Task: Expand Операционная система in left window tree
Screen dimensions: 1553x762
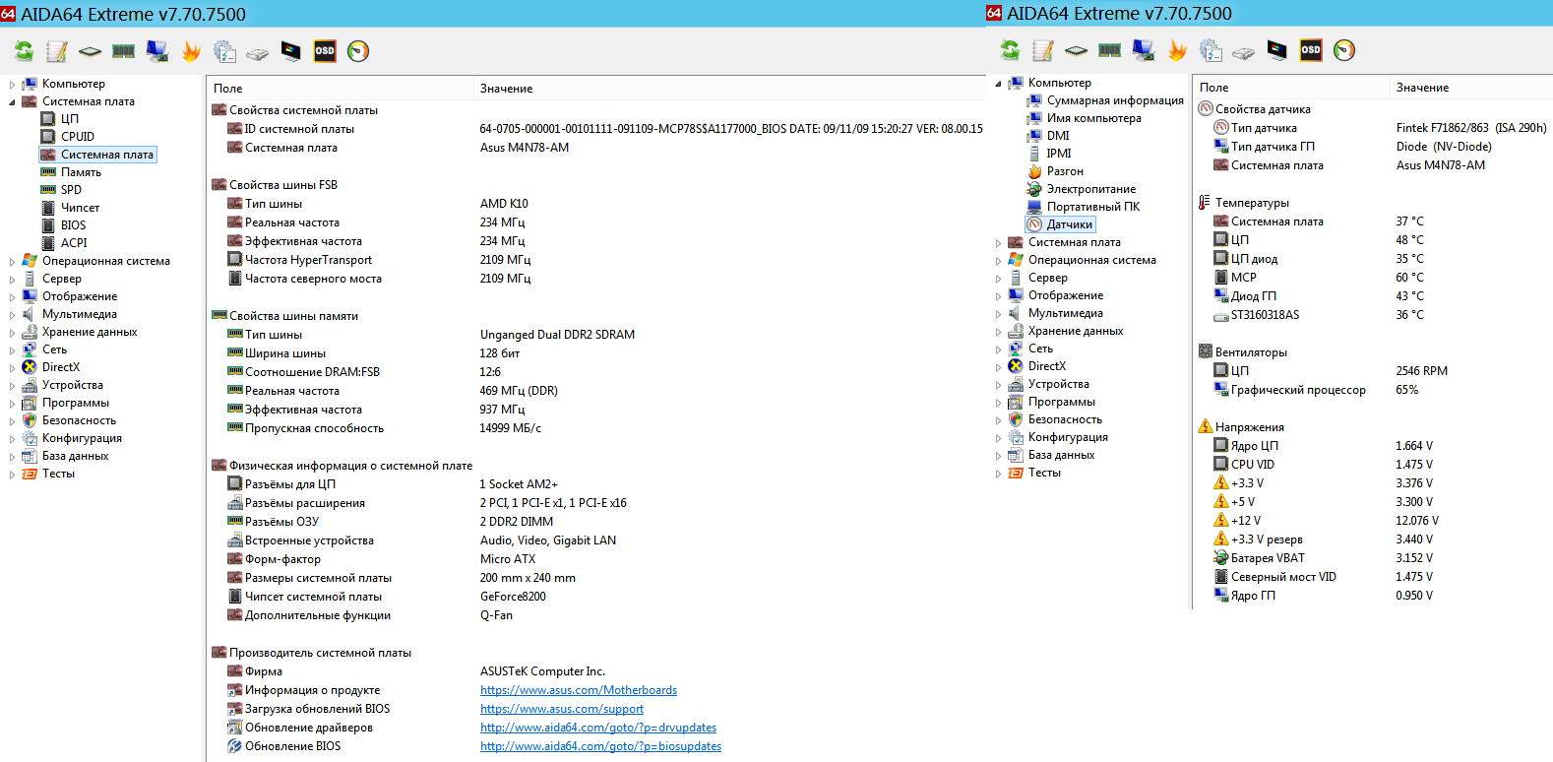Action: point(12,262)
